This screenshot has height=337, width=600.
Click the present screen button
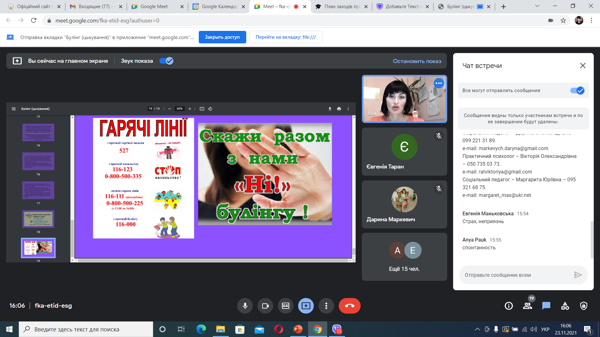tap(306, 306)
